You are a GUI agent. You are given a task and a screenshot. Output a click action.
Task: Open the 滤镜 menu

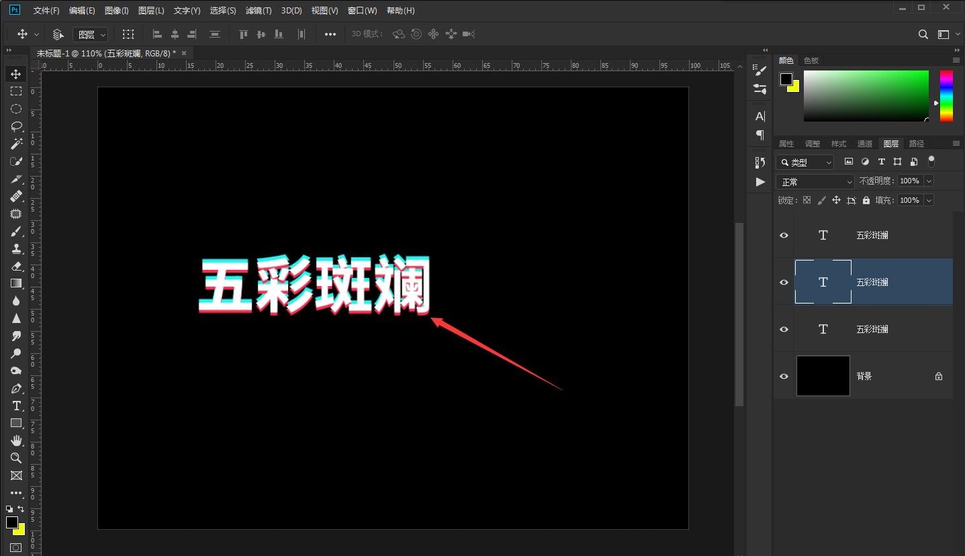(258, 10)
